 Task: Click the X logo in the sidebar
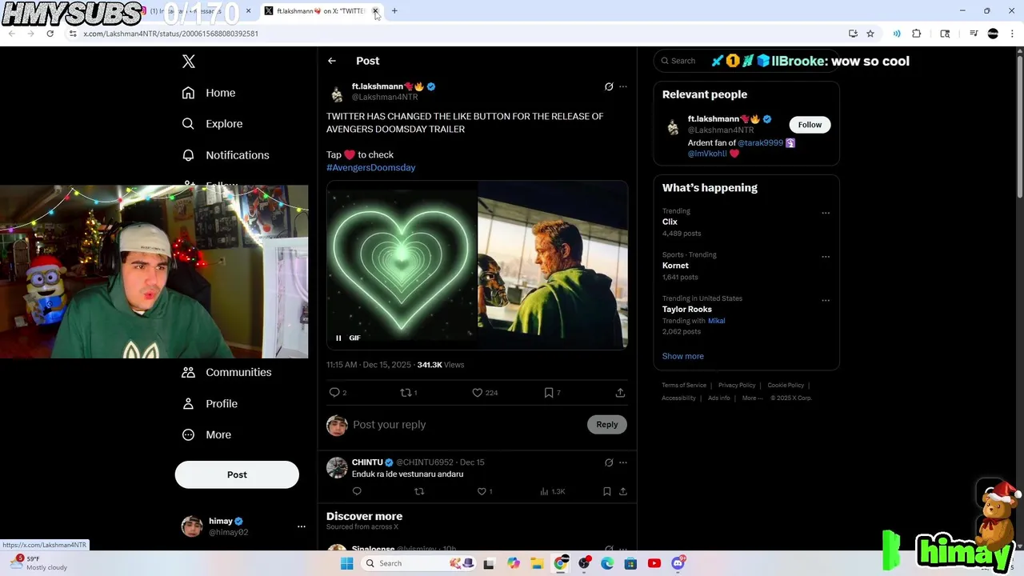(189, 62)
